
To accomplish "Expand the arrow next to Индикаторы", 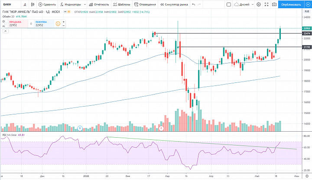I will [85, 4].
